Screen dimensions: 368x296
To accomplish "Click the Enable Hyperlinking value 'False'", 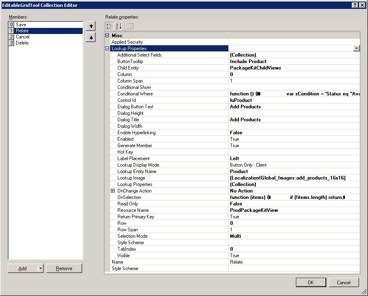I will point(236,133).
